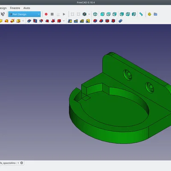
Task: Open the Part Design workbench selector
Action: click(x=24, y=14)
